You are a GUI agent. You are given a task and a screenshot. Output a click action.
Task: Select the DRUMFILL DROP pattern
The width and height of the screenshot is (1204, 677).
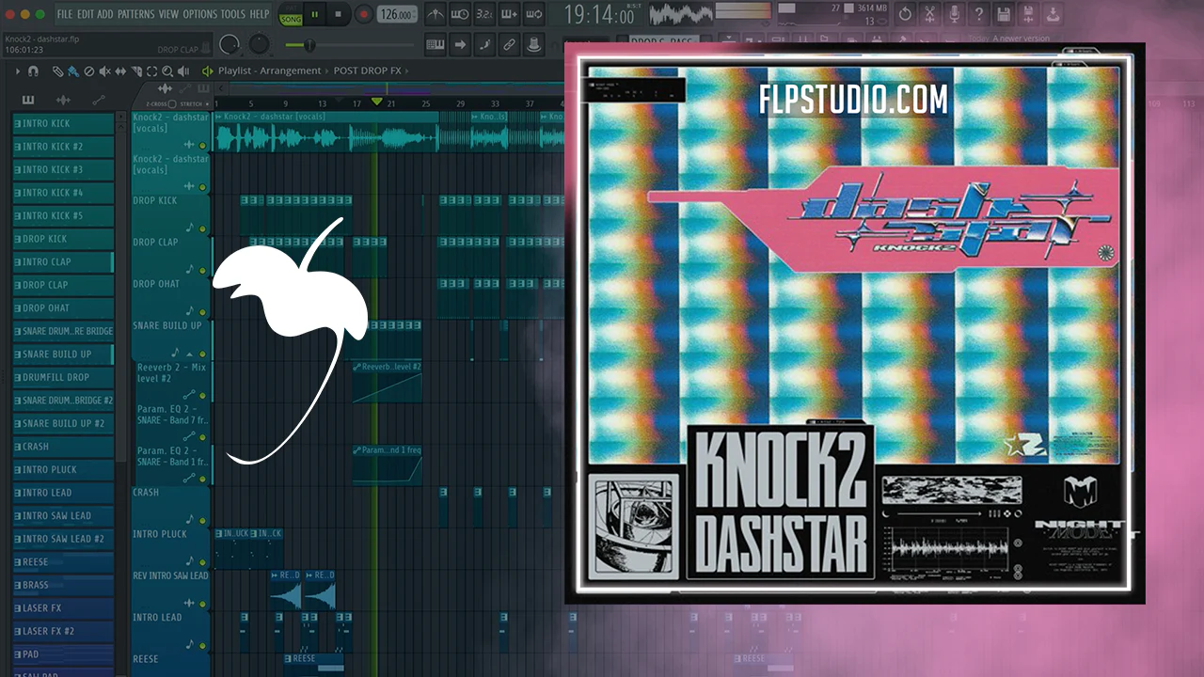(63, 377)
